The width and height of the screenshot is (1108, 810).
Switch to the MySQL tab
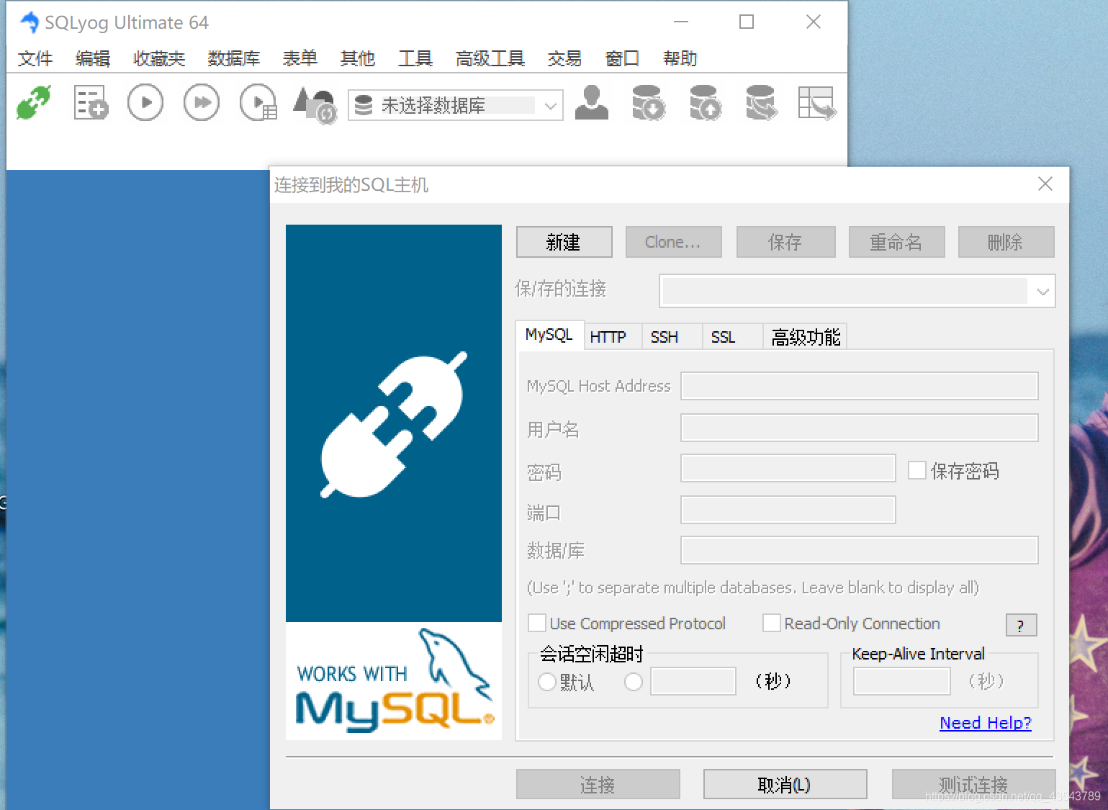click(549, 335)
